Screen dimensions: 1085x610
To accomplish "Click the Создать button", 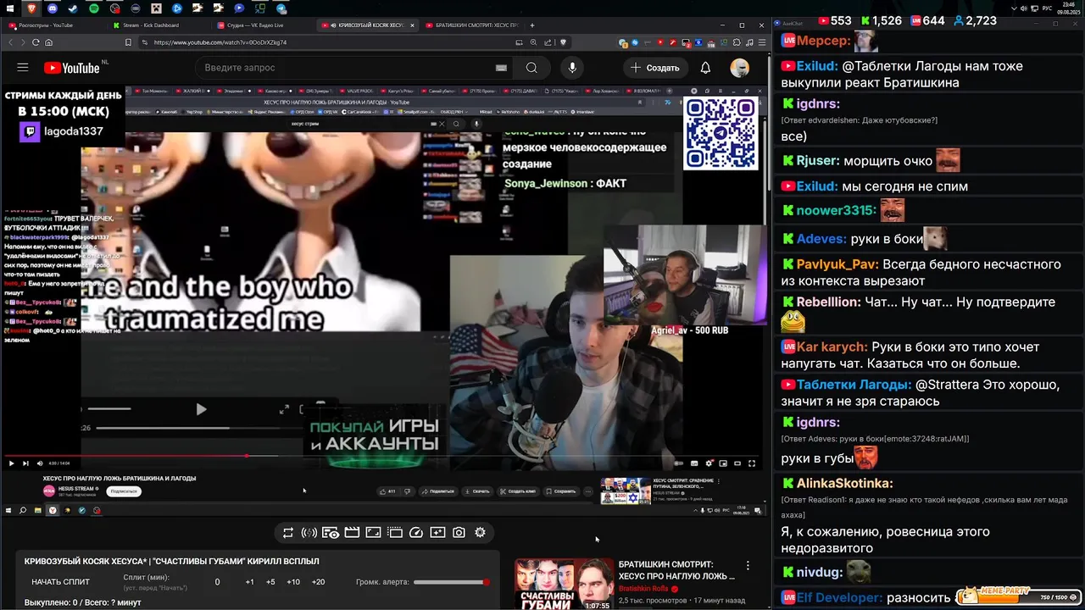I will coord(654,68).
